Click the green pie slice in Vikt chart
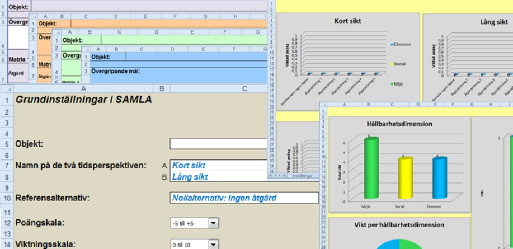This screenshot has width=513, height=249. [411, 244]
